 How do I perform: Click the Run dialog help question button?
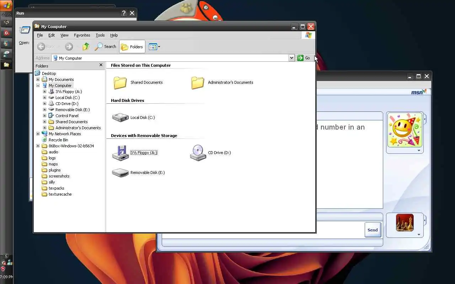point(124,13)
